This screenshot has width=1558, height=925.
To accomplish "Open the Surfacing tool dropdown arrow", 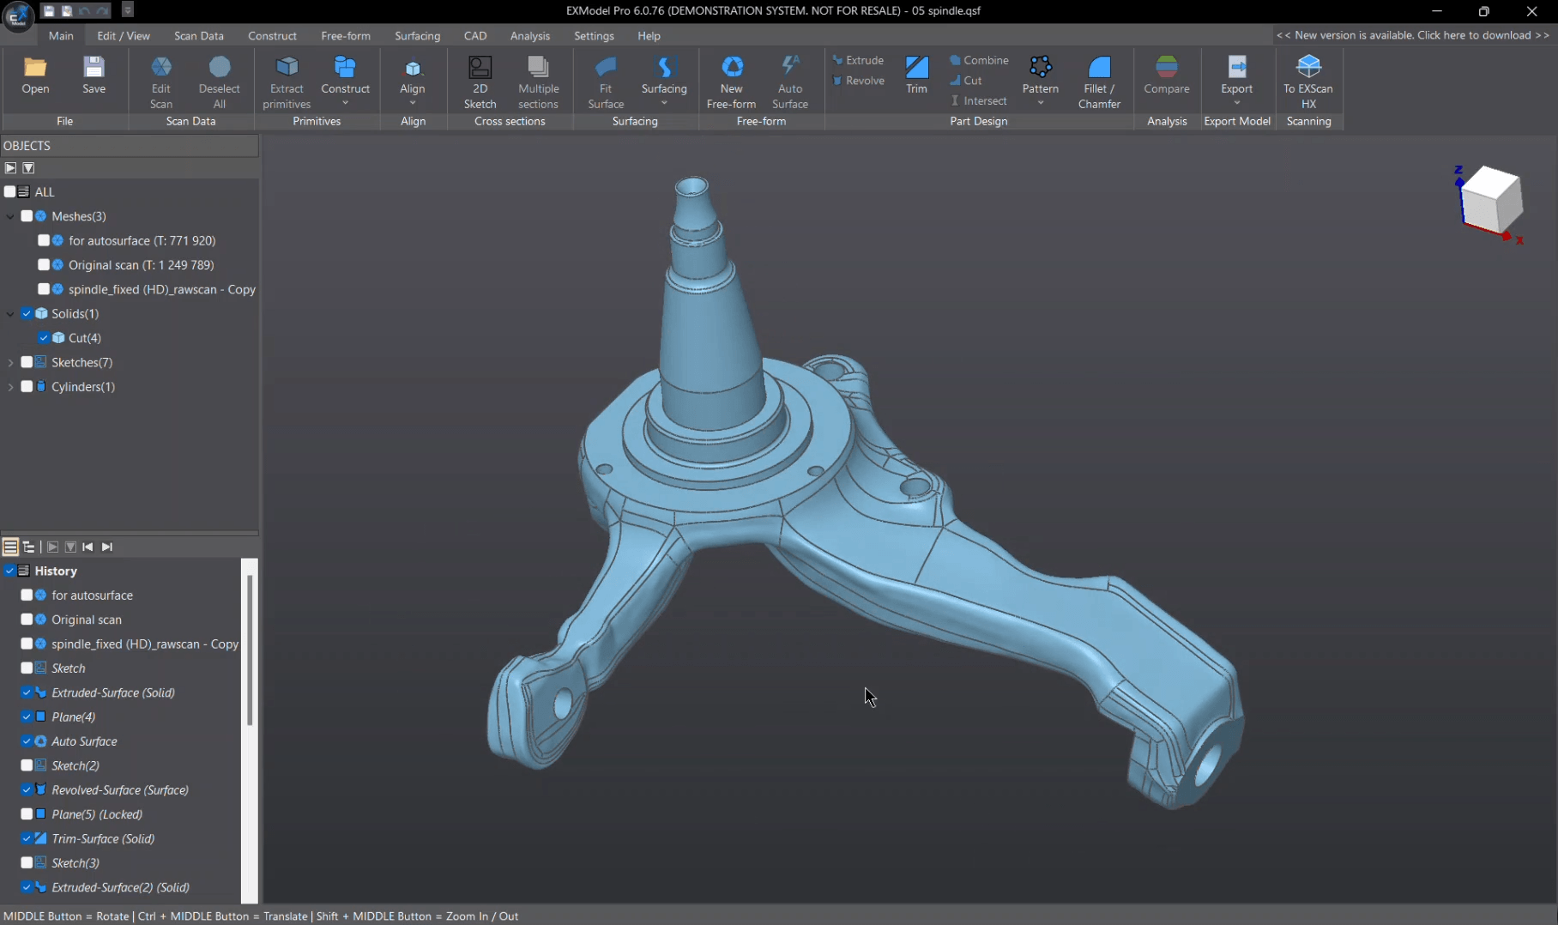I will [664, 101].
